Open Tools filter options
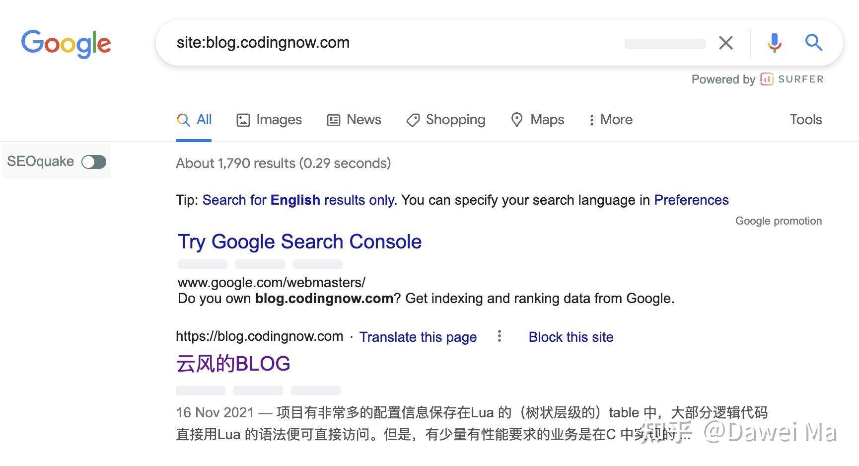859x466 pixels. (805, 120)
